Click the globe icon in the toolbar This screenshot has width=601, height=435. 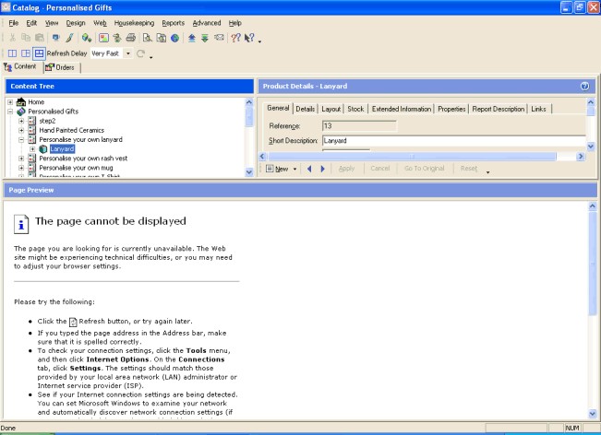(x=175, y=38)
